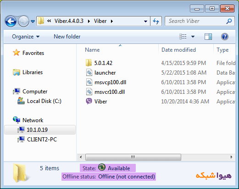Click date 10/20/2014 4:36 AM
The height and width of the screenshot is (189, 239).
coord(185,102)
